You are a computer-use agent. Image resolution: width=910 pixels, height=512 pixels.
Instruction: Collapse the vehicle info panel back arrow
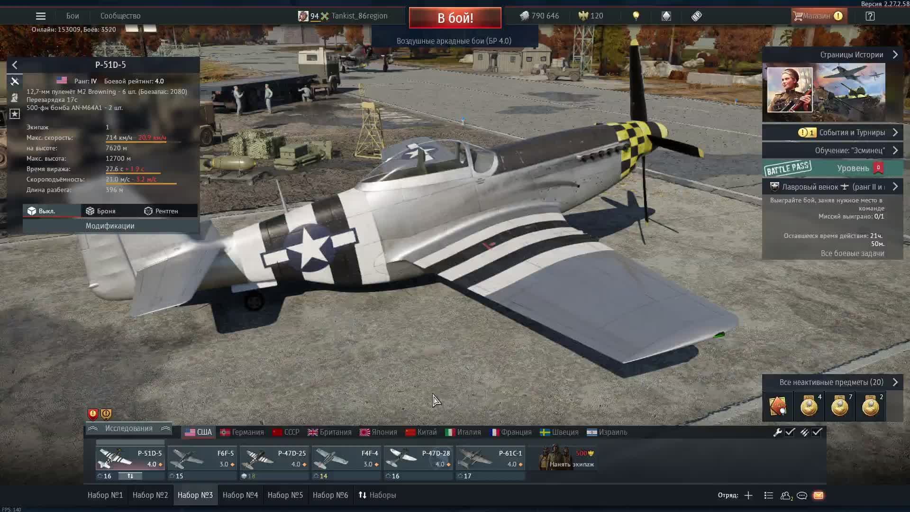[15, 65]
